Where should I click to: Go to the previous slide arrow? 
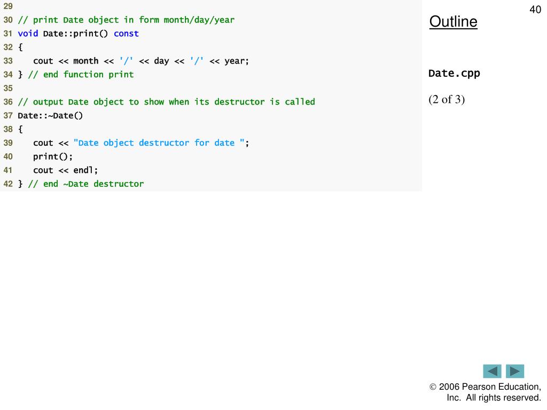click(x=492, y=372)
